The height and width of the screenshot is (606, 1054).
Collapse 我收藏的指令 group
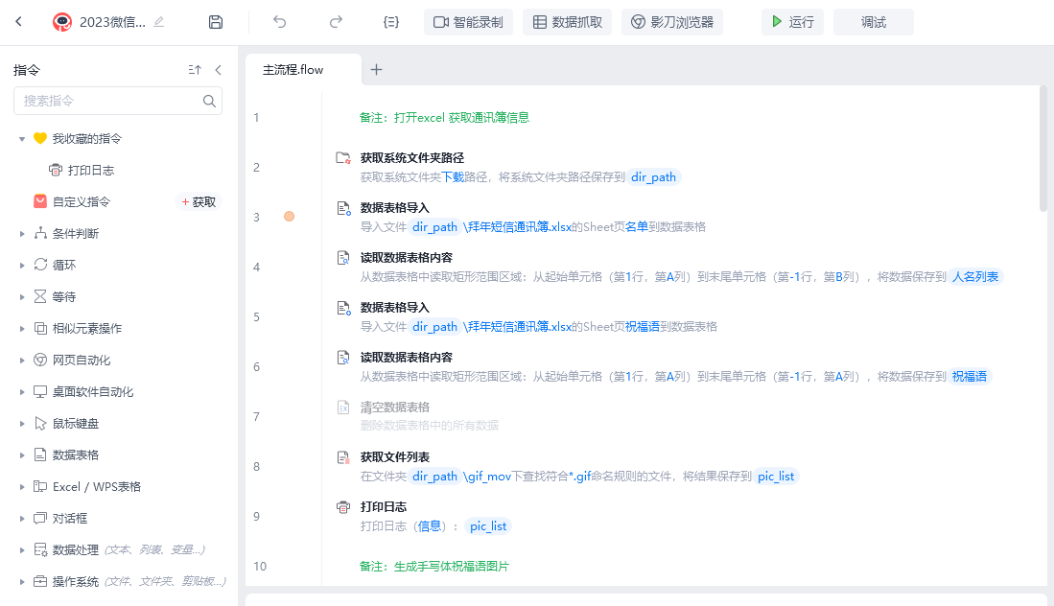22,139
